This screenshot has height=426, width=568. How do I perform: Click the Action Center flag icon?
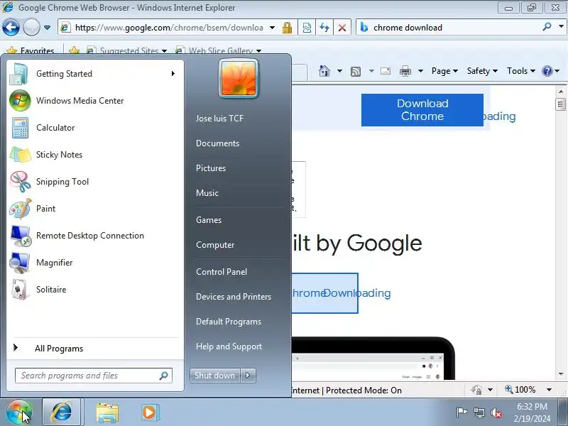click(x=461, y=413)
